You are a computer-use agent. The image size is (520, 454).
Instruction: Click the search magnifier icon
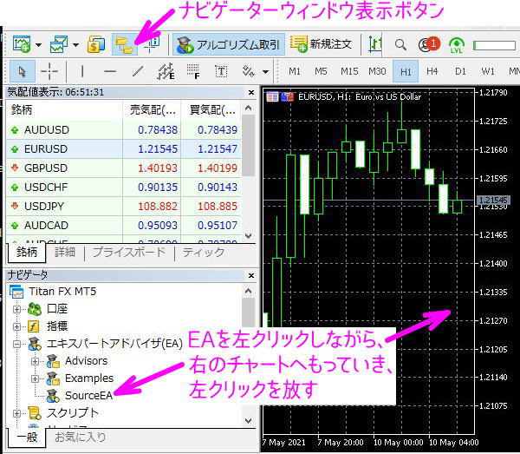click(400, 44)
